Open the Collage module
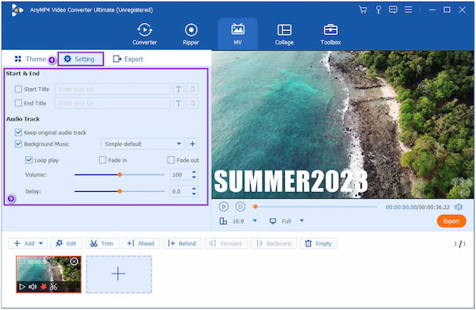This screenshot has width=476, height=310. (284, 34)
